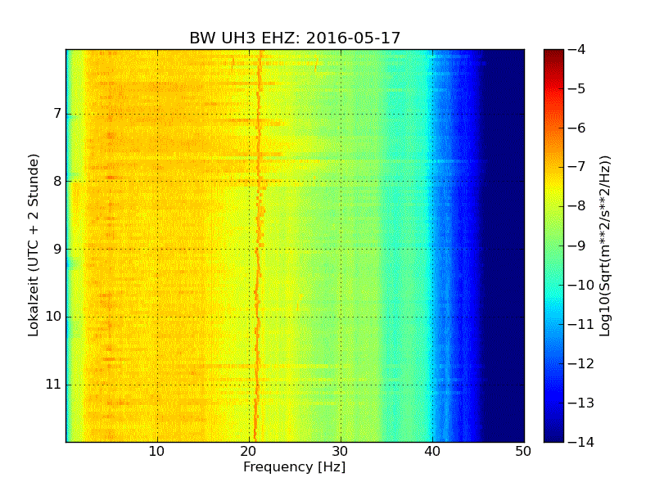
Task: Click colorbar tick label −13
Action: pyautogui.click(x=581, y=403)
